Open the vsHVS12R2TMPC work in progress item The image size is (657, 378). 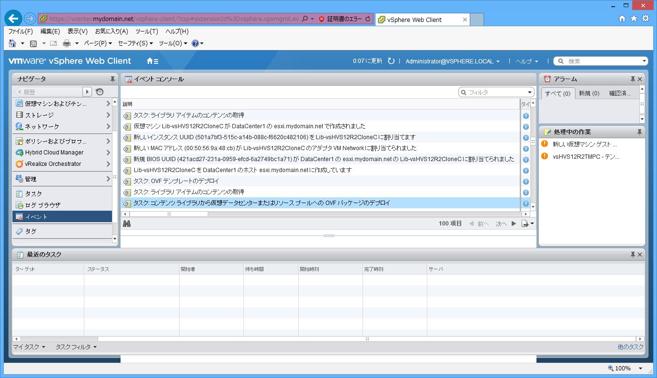click(x=586, y=156)
